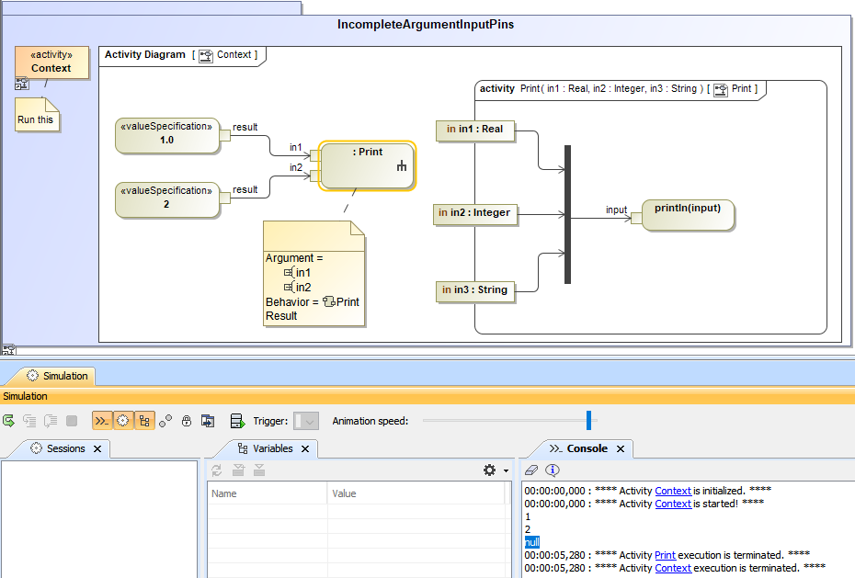
Task: Click the run config icon beside Trigger
Action: point(237,421)
